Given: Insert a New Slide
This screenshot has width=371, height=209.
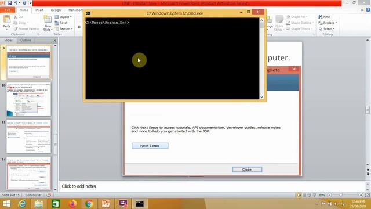Looking at the screenshot, I should [48, 23].
